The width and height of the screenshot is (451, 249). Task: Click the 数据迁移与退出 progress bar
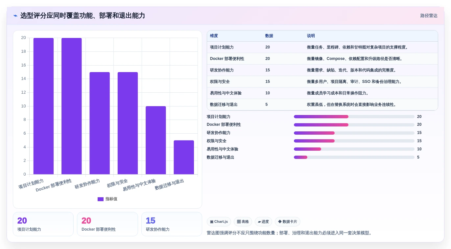(354, 157)
